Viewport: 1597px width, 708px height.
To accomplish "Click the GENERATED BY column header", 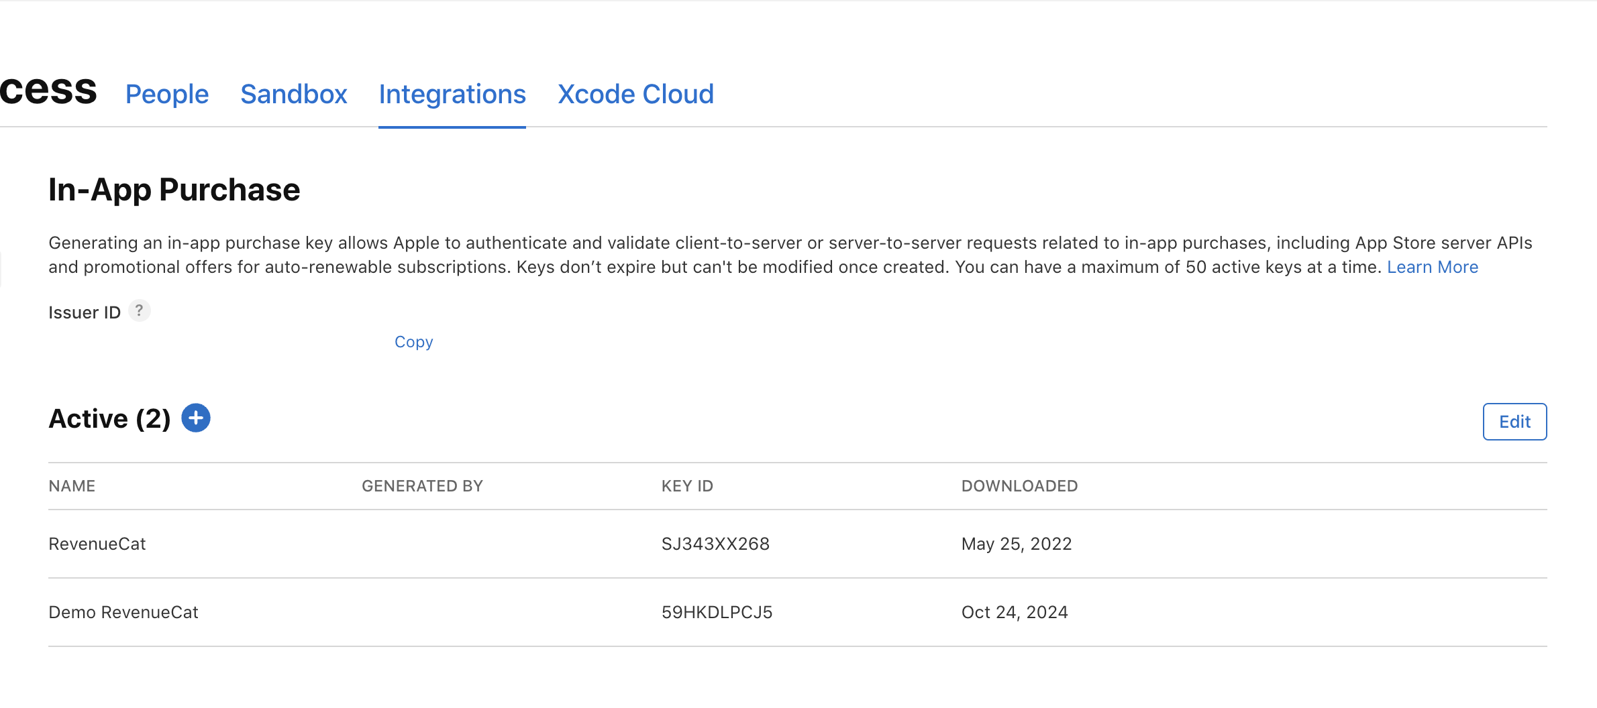I will (x=422, y=486).
